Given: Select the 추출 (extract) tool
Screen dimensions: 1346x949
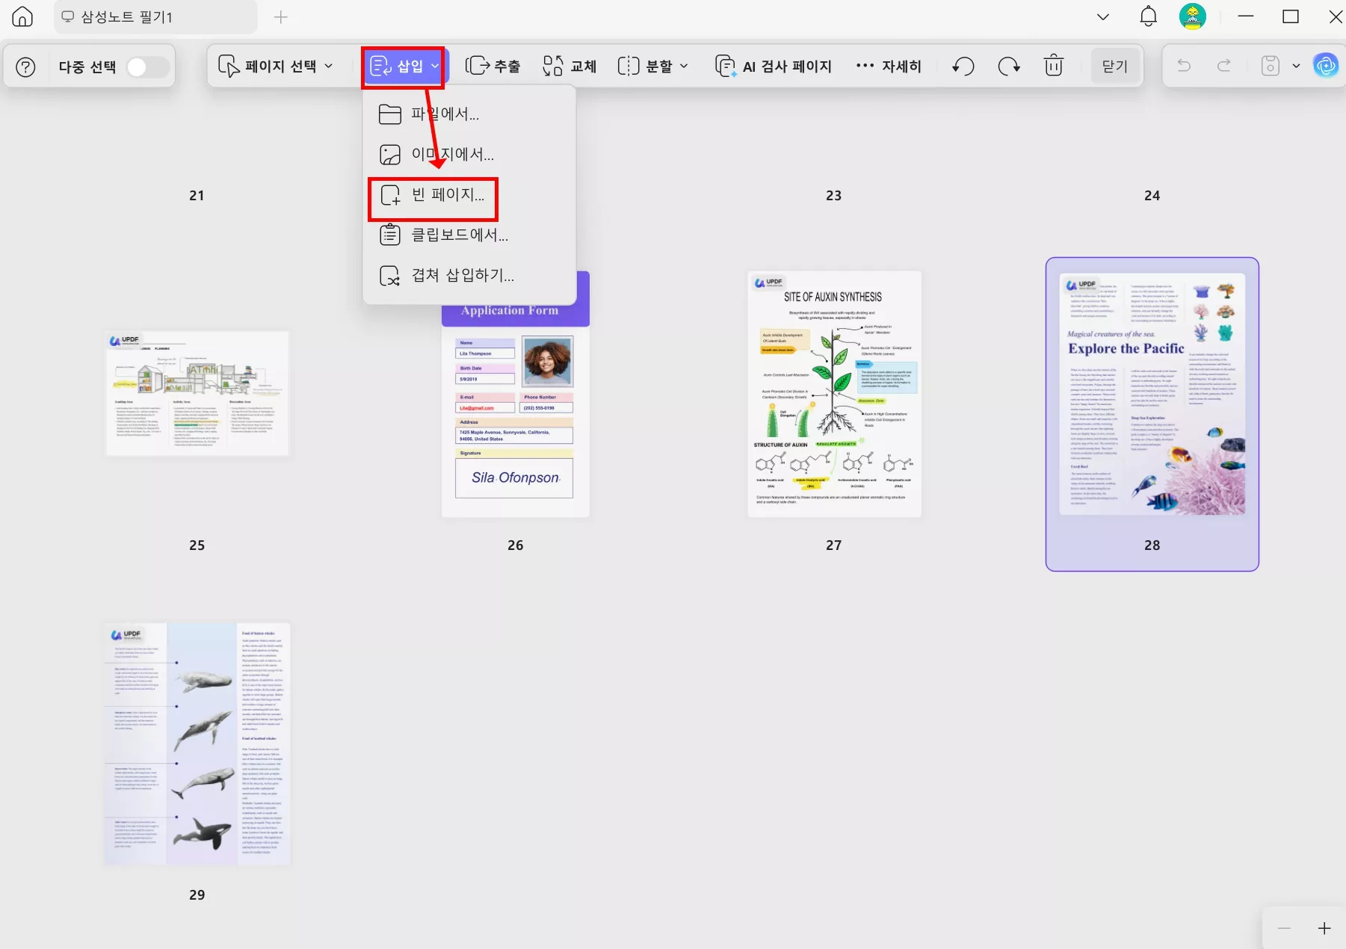Looking at the screenshot, I should (x=493, y=66).
